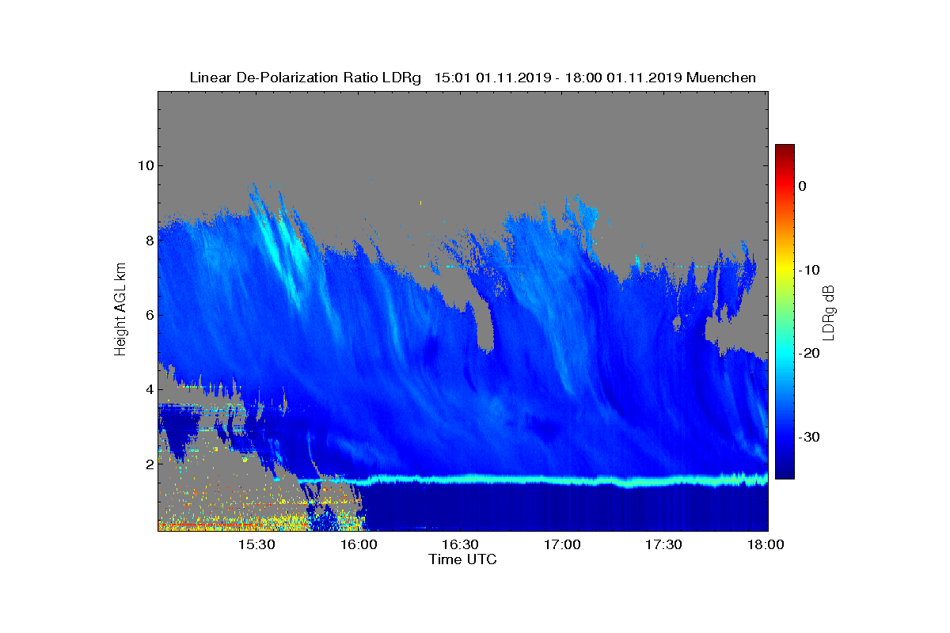Click the "LDRg dB" colorbar label
The width and height of the screenshot is (950, 633).
(828, 312)
